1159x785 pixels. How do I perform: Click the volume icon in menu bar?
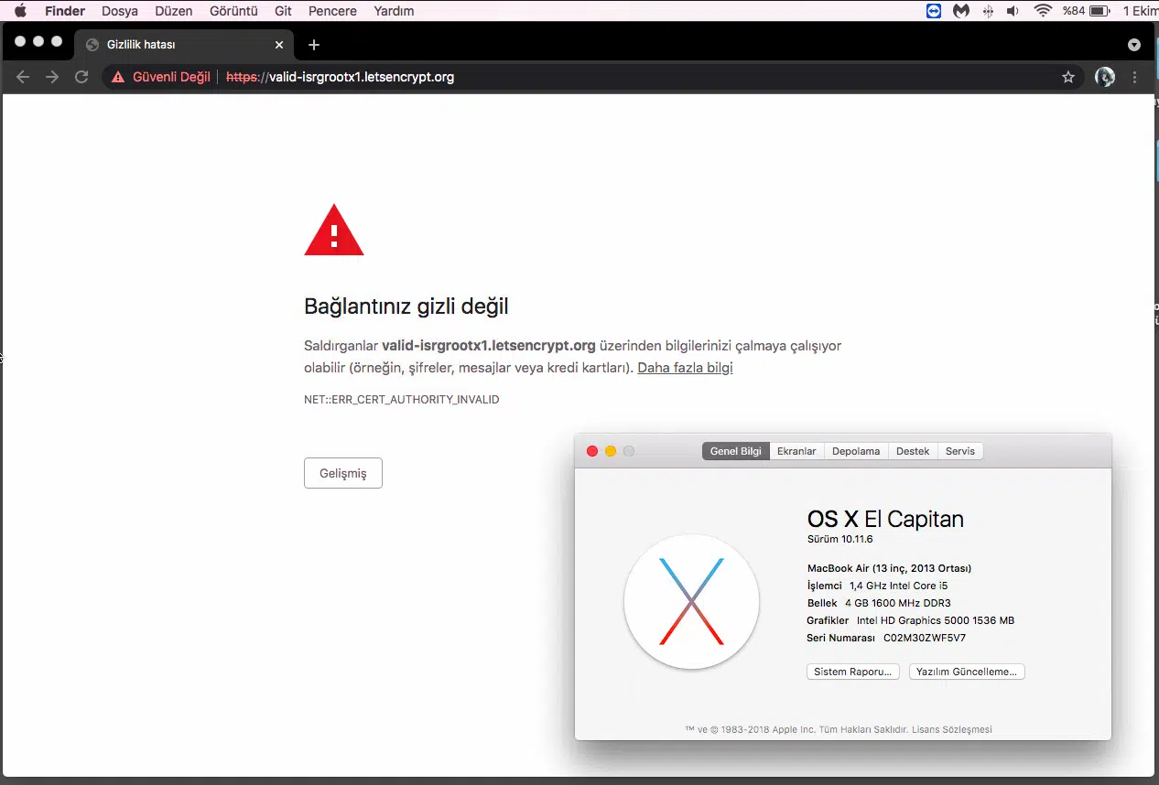coord(1013,11)
